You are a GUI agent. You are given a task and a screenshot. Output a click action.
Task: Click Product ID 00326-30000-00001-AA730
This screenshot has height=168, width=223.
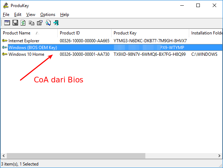point(84,54)
